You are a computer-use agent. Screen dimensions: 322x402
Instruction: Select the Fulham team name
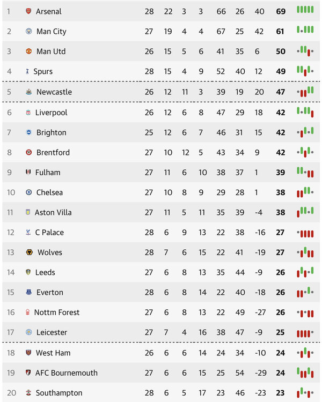tap(48, 173)
